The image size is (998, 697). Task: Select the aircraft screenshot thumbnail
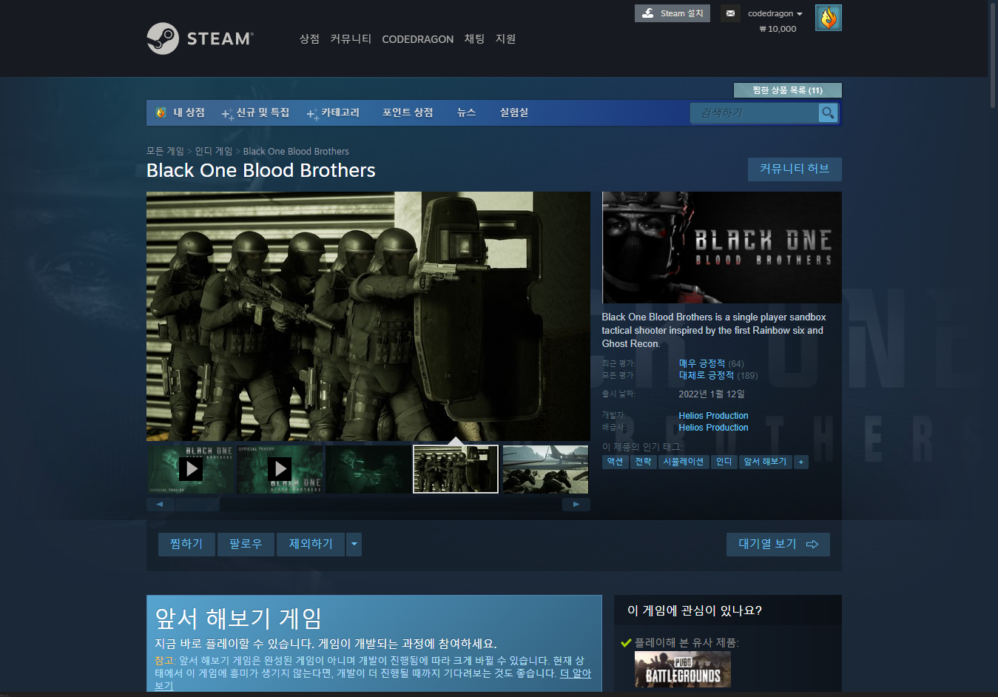[x=545, y=469]
